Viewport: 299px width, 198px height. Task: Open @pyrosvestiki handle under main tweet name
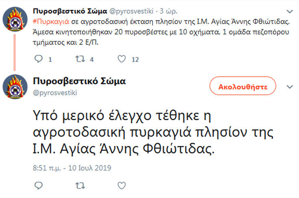[55, 93]
